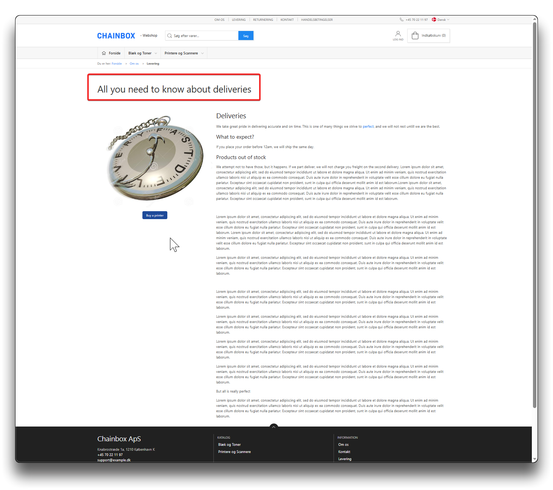Viewport: 553px width, 490px height.
Task: Click the phone icon in top bar
Action: click(x=402, y=20)
